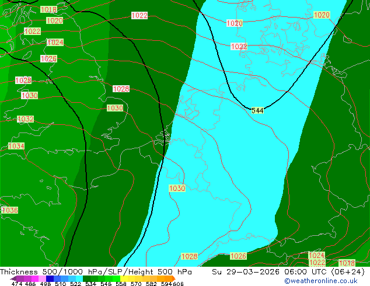The height and width of the screenshot is (286, 370).
Task: Click the 1034 isobar label
Action: coord(16,146)
